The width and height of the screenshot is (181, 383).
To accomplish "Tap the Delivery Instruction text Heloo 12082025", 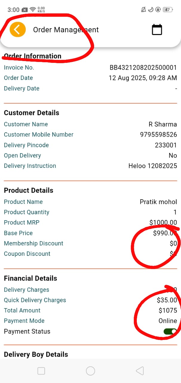I will coord(153,166).
